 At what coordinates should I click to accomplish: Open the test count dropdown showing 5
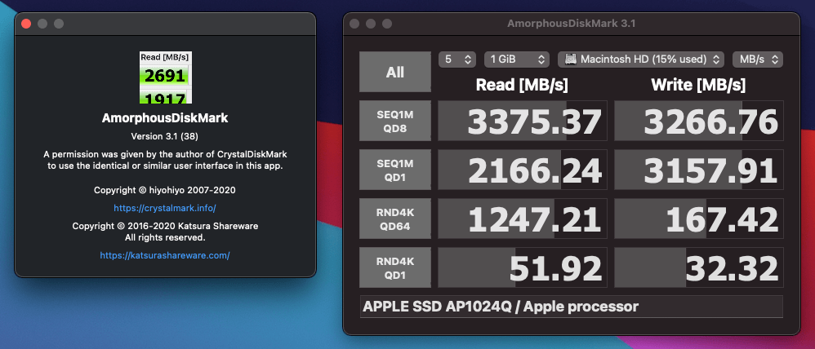(456, 60)
